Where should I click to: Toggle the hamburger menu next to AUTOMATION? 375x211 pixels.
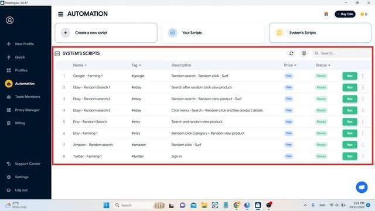tap(60, 14)
